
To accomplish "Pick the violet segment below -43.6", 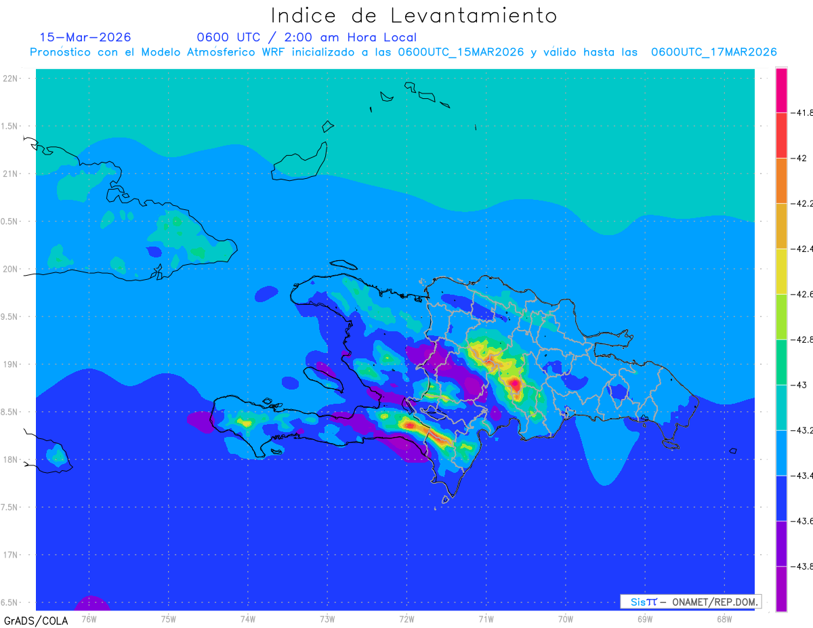I will coord(781,543).
